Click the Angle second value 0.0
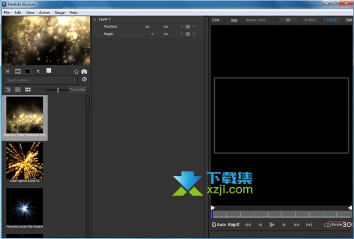354x239 pixels. point(166,34)
